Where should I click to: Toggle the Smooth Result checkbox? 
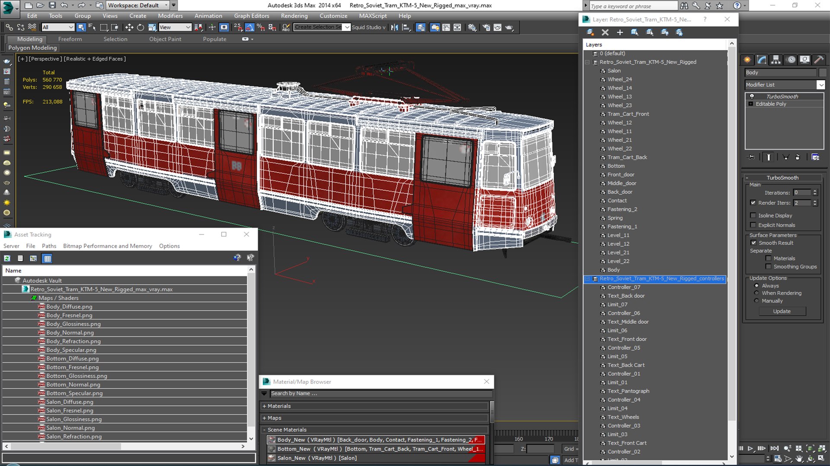(753, 243)
